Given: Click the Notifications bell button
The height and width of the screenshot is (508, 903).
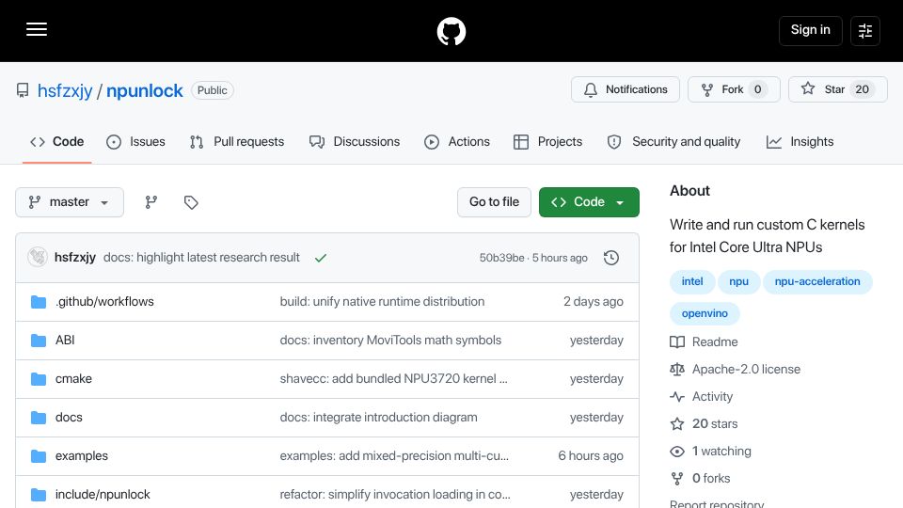Looking at the screenshot, I should 626,89.
